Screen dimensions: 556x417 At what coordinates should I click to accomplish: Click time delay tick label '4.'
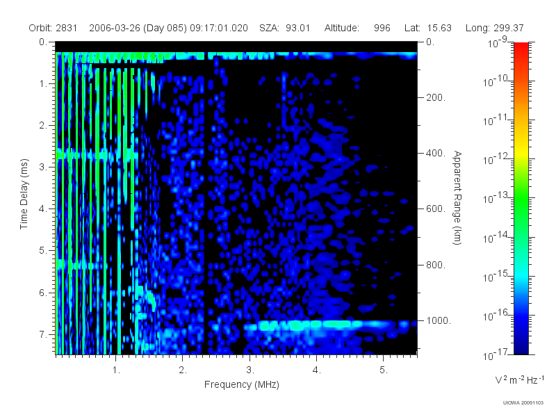(43, 209)
